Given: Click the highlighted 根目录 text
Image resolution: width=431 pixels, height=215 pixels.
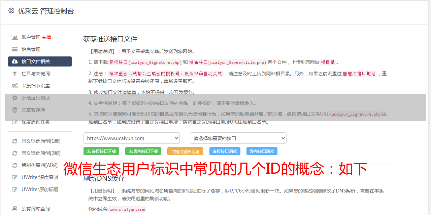Looking at the screenshot, I should pyautogui.click(x=328, y=62).
